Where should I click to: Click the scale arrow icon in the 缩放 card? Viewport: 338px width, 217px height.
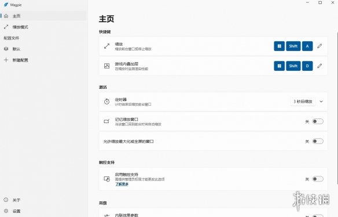106,46
